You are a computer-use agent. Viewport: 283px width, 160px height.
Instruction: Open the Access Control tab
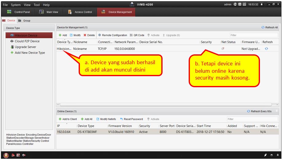point(80,12)
